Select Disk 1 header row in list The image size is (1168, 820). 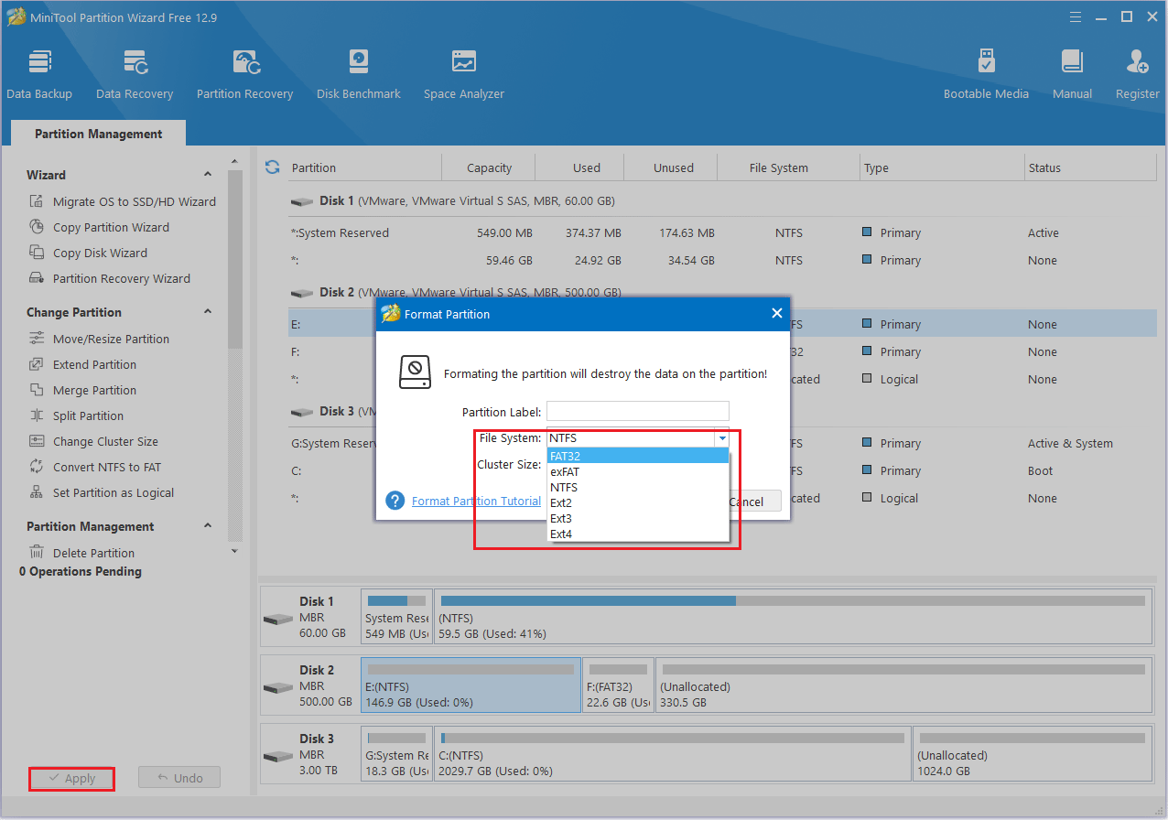click(722, 200)
